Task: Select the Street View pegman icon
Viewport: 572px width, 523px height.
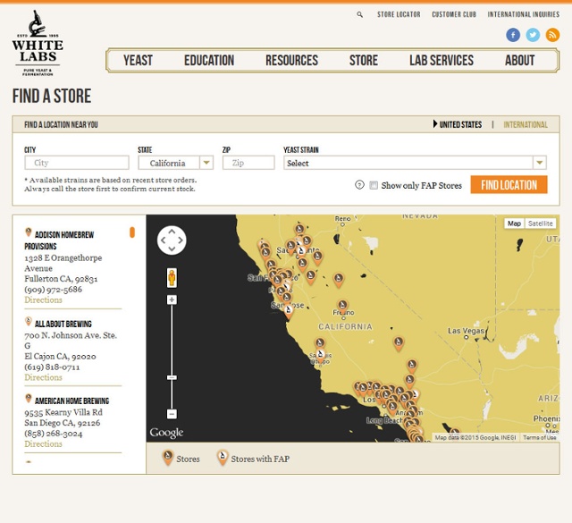Action: pyautogui.click(x=172, y=278)
